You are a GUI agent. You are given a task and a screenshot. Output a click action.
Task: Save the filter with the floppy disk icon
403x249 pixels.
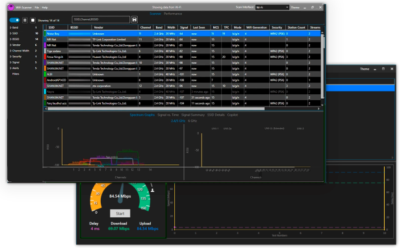coord(134,20)
